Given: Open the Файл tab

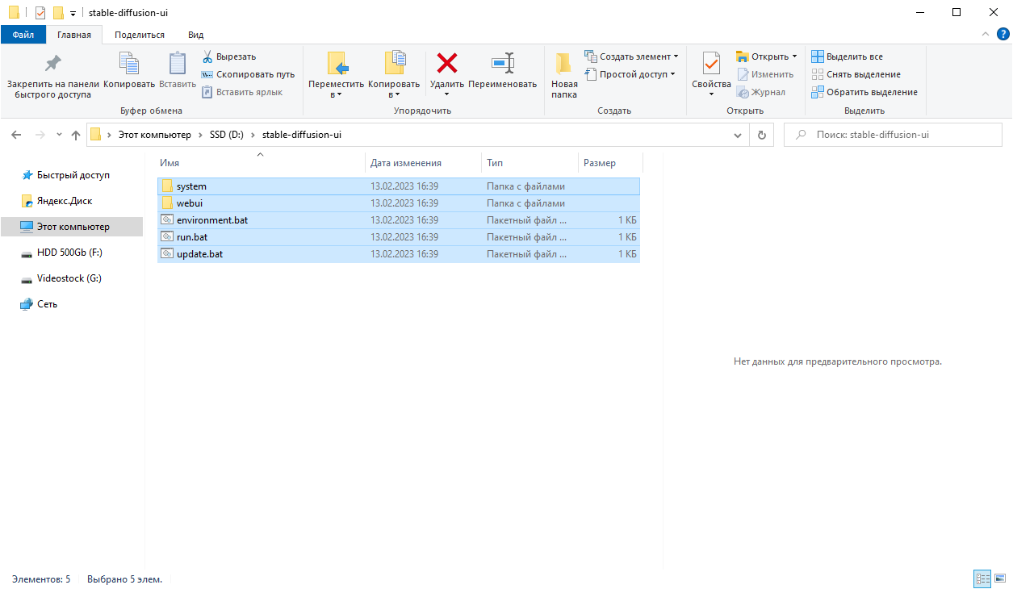Looking at the screenshot, I should 23,35.
